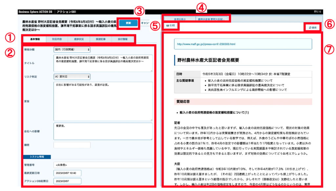Click the 自社への影響 text box
Screen dimensions: 336x191
click(102, 131)
